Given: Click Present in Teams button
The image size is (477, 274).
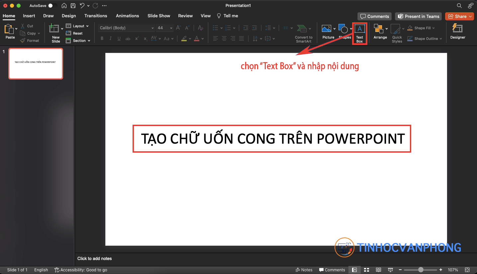Looking at the screenshot, I should pyautogui.click(x=419, y=16).
